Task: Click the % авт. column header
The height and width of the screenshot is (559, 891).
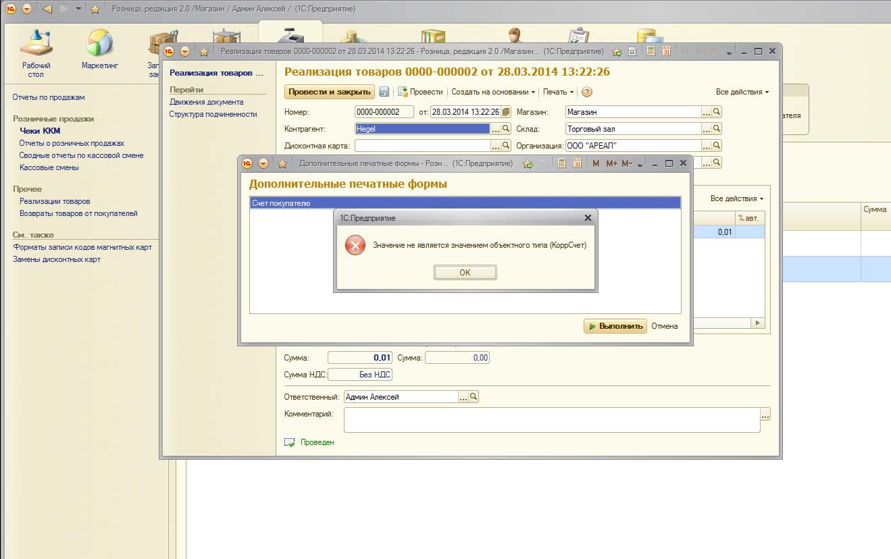Action: click(749, 217)
